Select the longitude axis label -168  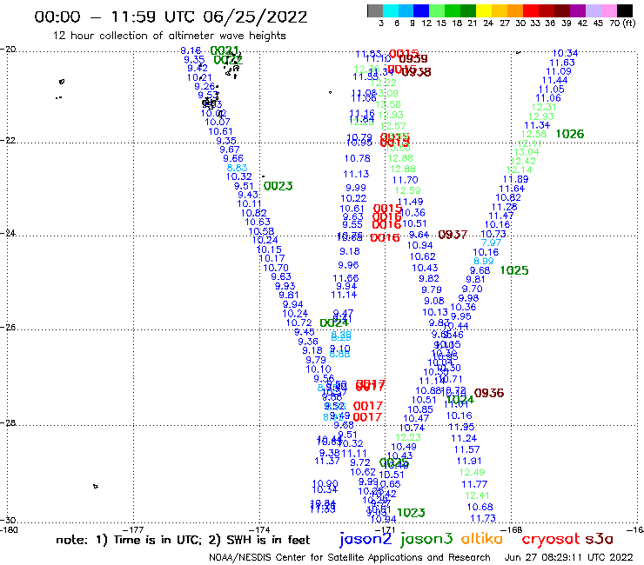tap(513, 530)
